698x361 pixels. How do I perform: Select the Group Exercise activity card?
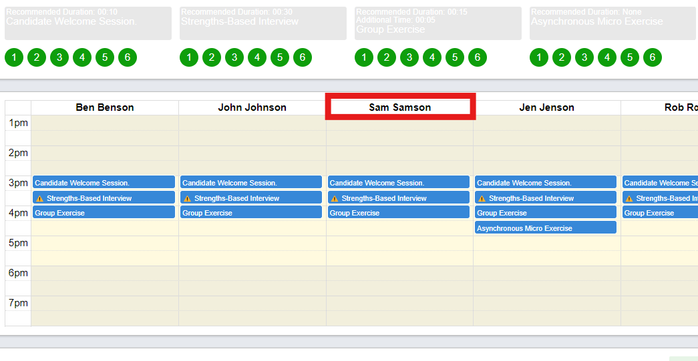pyautogui.click(x=438, y=23)
